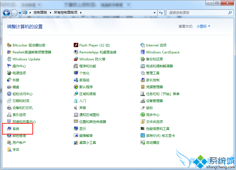Click the 文件夹选项 link
The height and width of the screenshot is (170, 236).
tap(154, 122)
